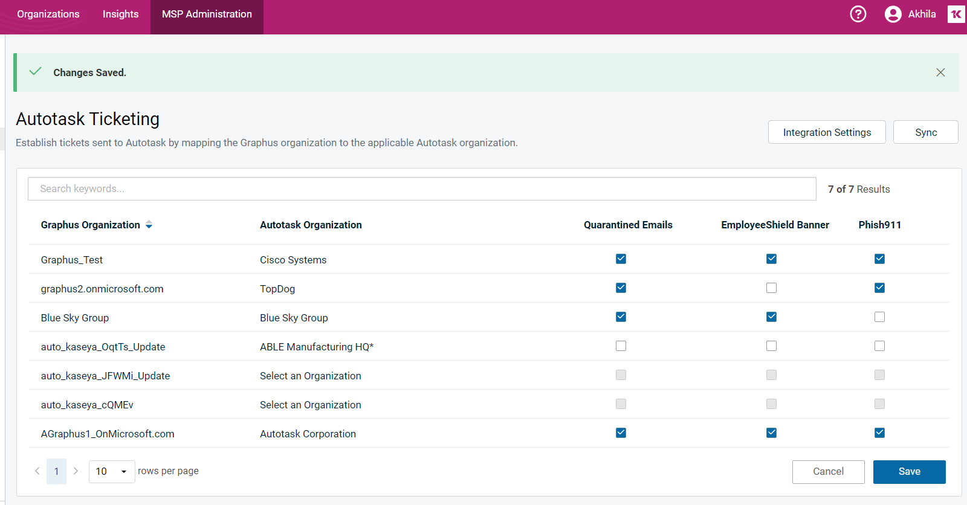Click the Sync button
This screenshot has height=505, width=967.
coord(926,132)
